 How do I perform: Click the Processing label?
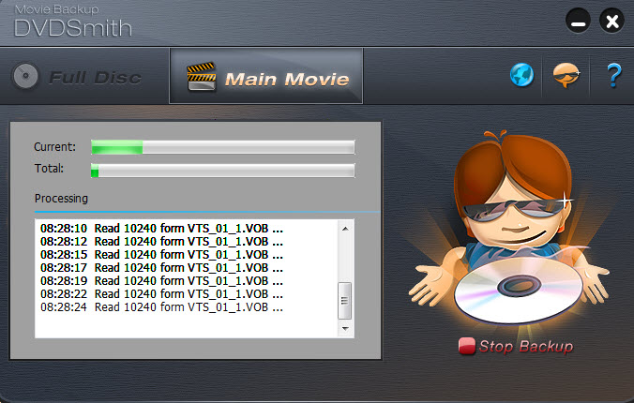(x=61, y=199)
